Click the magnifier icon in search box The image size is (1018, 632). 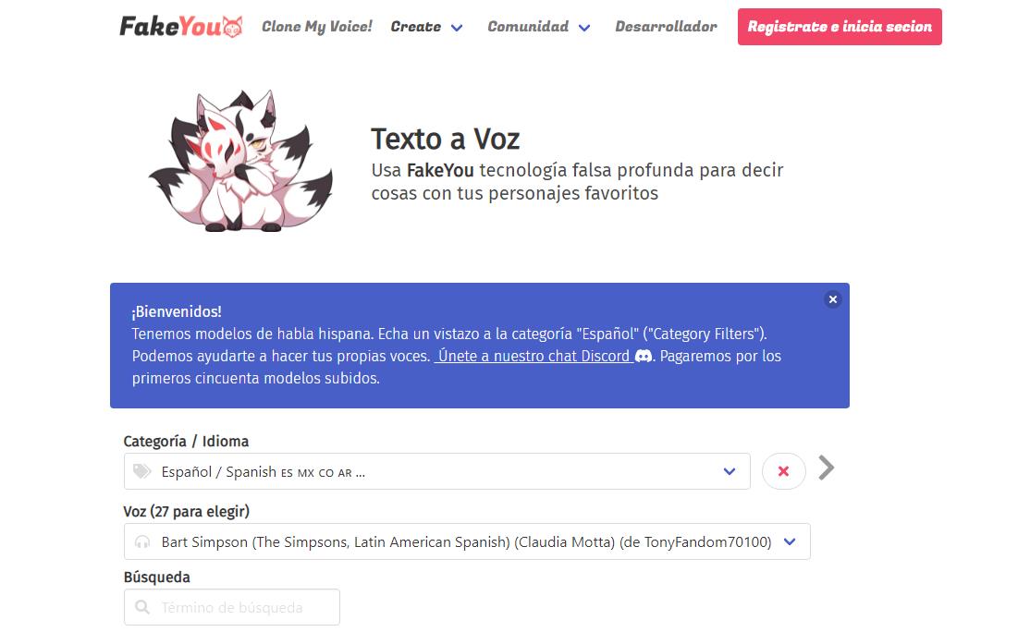click(x=142, y=607)
